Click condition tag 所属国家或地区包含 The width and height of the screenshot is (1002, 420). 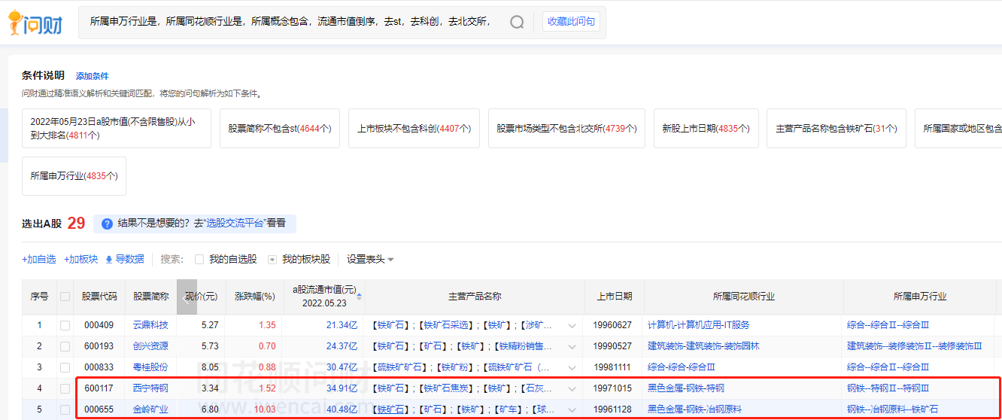(x=958, y=128)
